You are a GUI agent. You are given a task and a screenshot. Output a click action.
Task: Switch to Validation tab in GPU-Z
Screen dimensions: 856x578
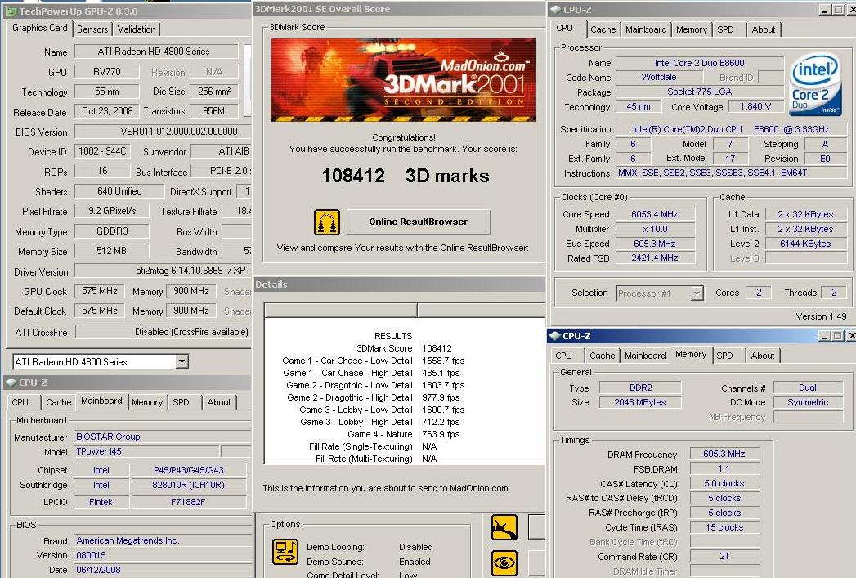point(137,29)
